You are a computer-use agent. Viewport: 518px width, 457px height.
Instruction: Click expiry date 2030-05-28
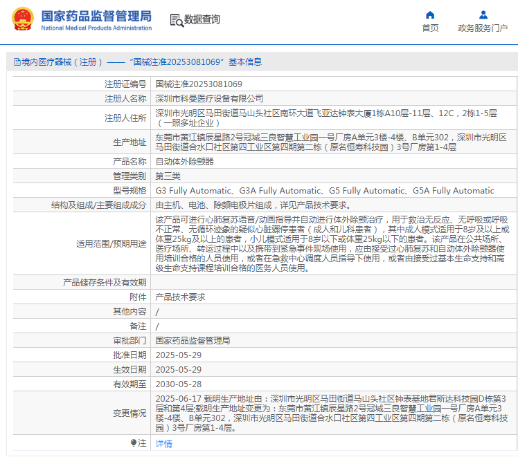(179, 384)
